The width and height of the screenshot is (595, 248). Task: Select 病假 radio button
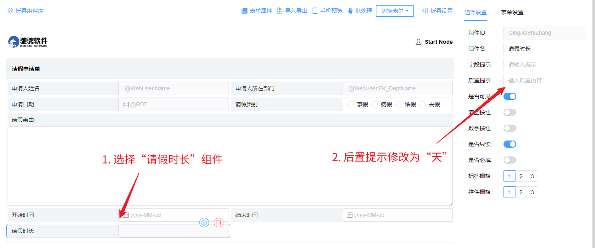(374, 104)
